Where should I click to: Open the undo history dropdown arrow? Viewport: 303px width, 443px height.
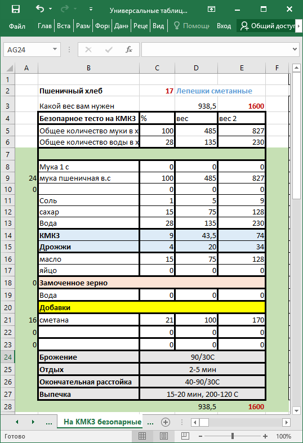click(51, 9)
